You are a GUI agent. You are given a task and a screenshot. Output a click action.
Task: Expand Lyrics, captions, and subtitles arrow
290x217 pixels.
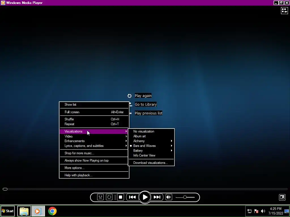pos(126,146)
